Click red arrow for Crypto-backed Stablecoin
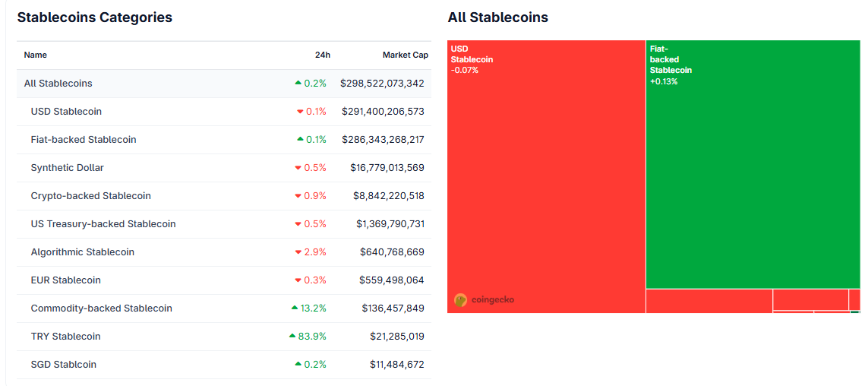The width and height of the screenshot is (865, 386). 299,196
